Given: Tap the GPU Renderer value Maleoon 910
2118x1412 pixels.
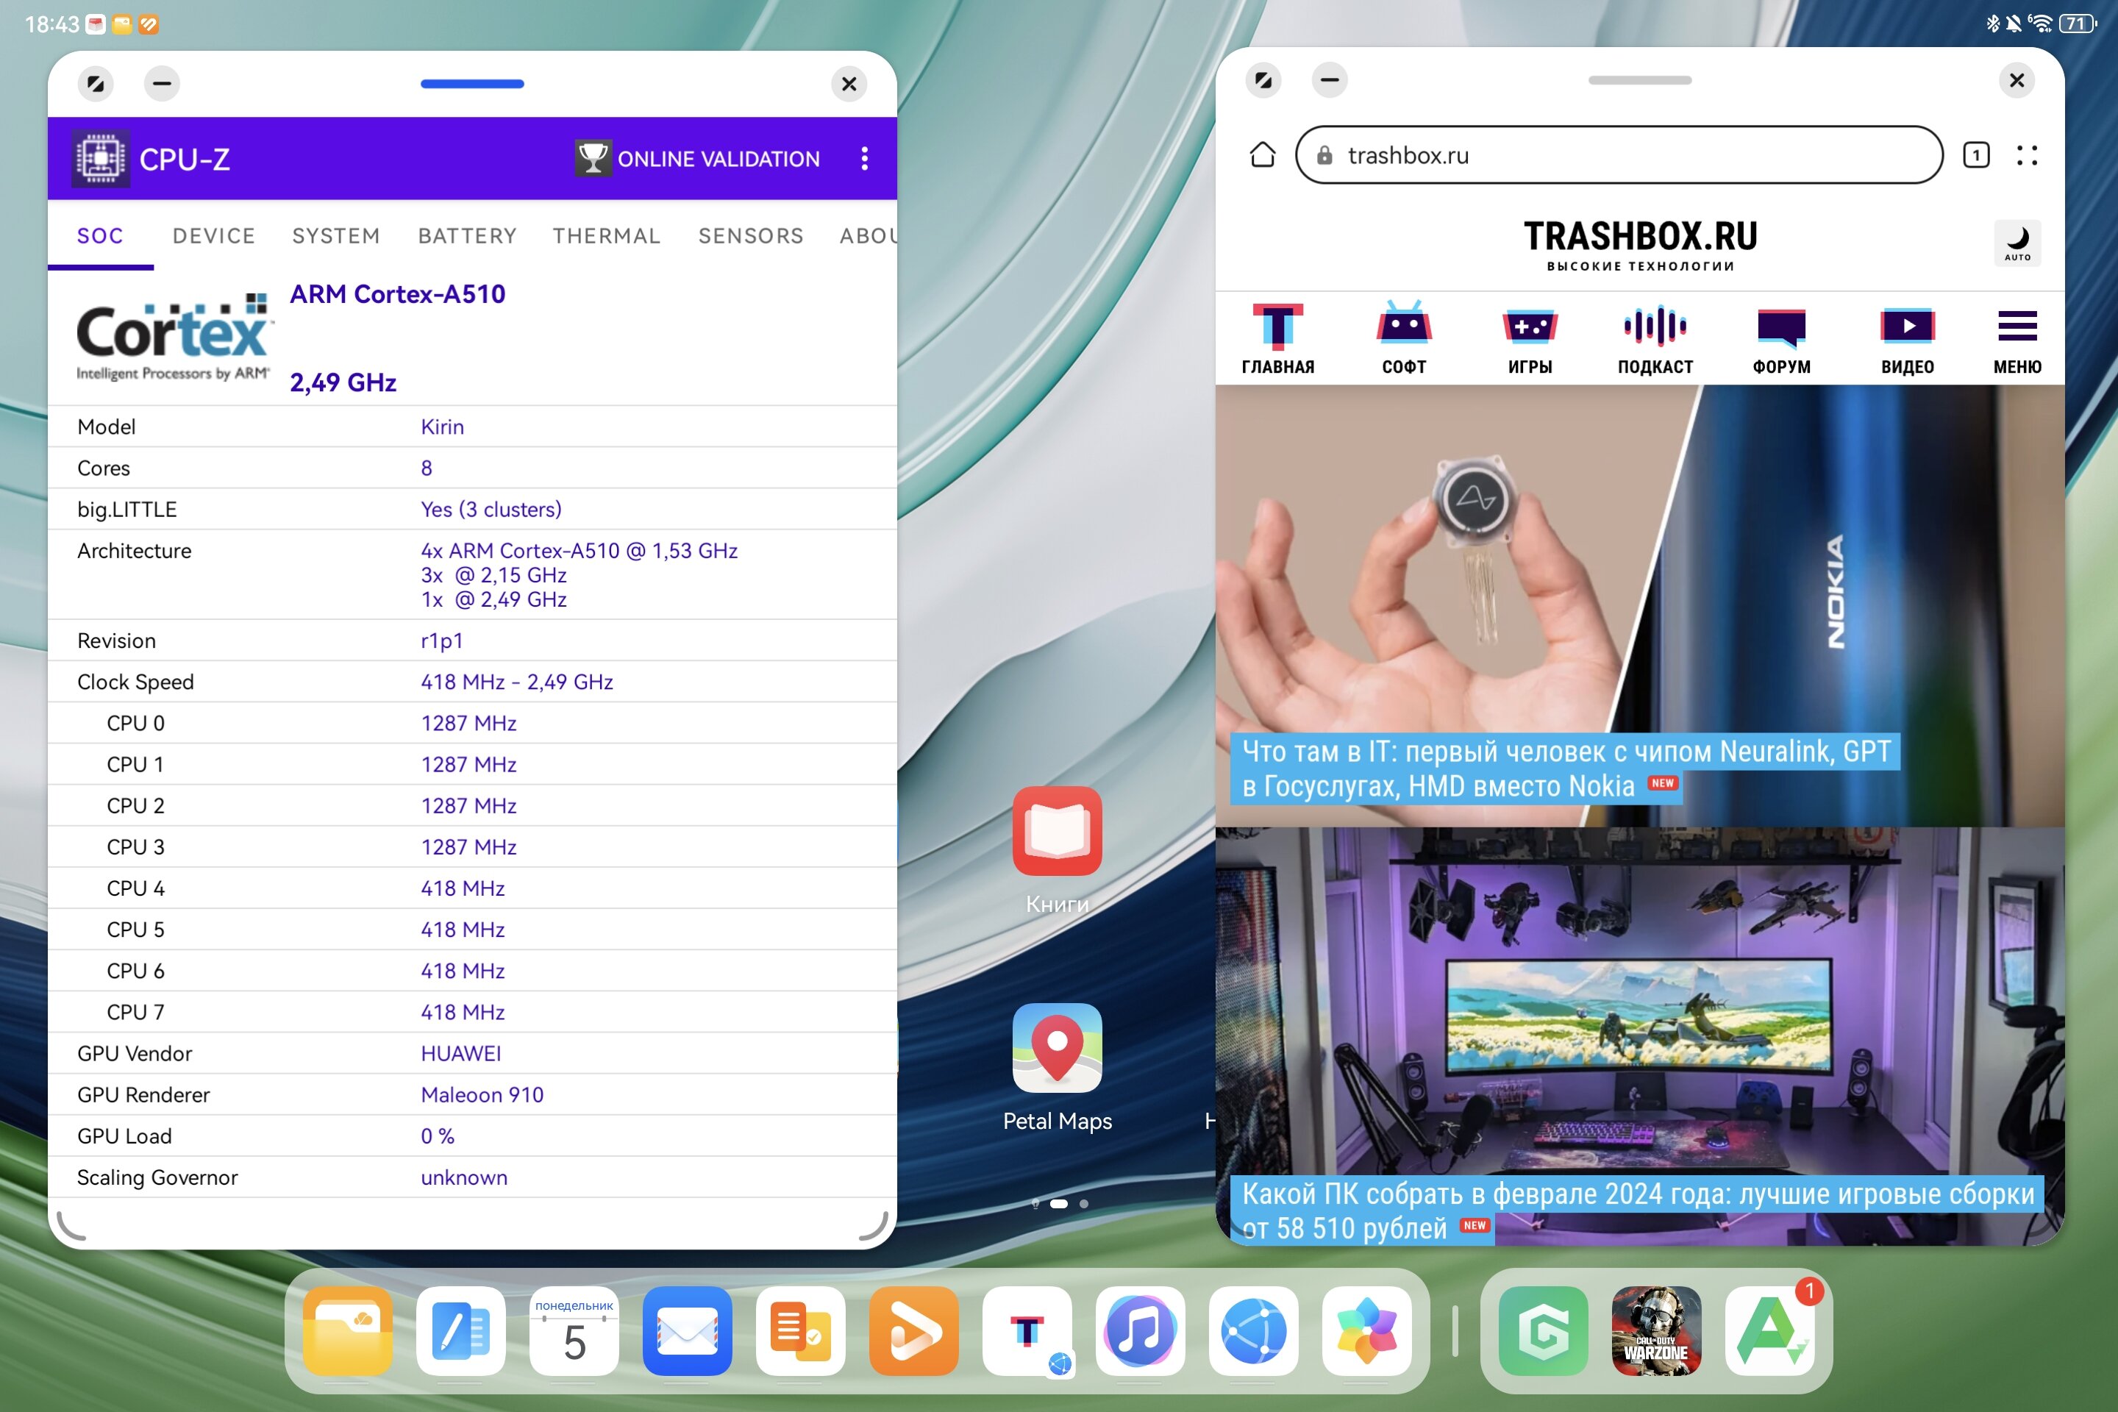Looking at the screenshot, I should tap(482, 1095).
